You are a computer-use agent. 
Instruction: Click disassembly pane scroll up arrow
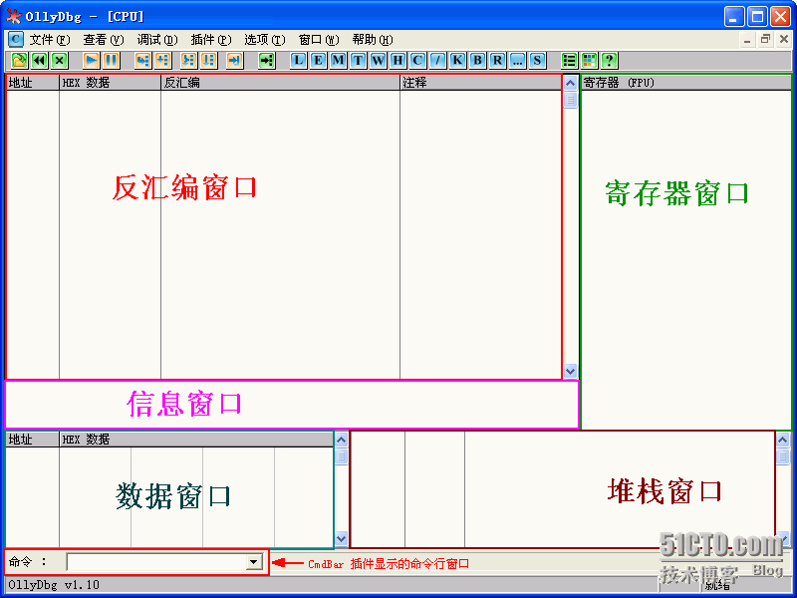(x=570, y=83)
